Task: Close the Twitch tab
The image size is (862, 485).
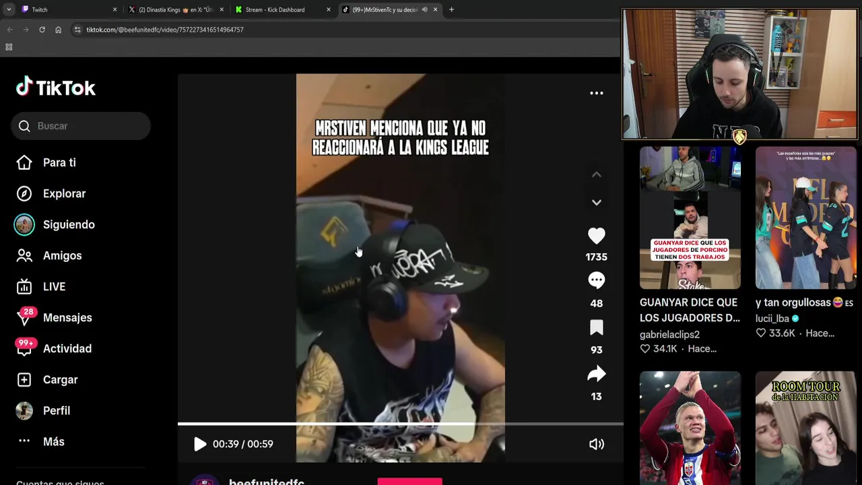Action: pyautogui.click(x=114, y=9)
